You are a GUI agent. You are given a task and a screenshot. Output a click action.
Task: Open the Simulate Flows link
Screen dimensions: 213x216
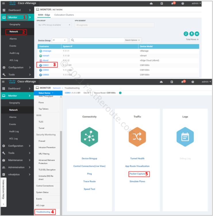[x=137, y=181]
